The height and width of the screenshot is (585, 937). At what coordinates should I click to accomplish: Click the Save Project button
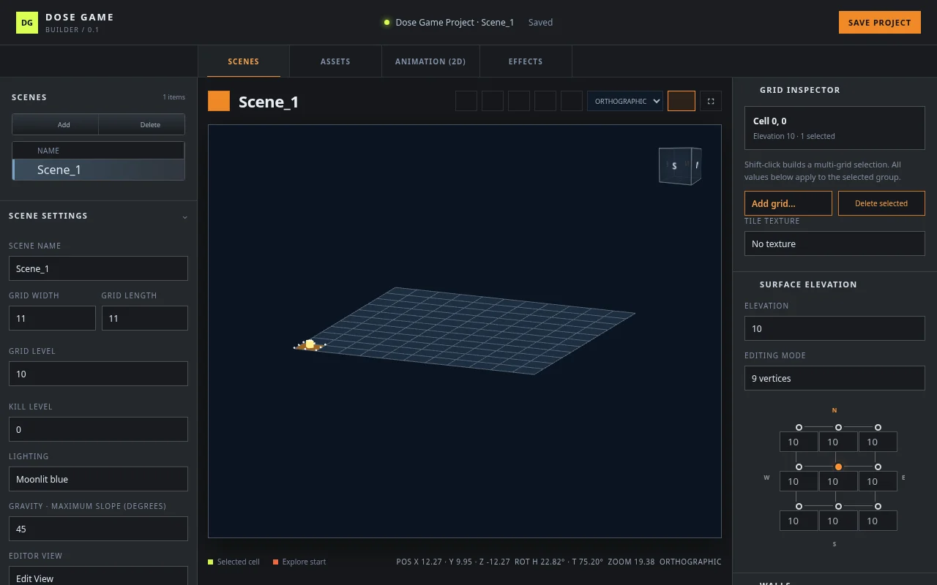pos(879,23)
